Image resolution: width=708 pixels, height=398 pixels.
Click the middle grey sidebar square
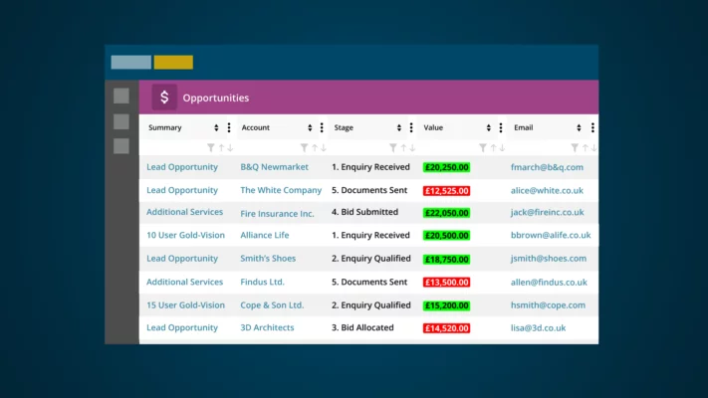(121, 121)
